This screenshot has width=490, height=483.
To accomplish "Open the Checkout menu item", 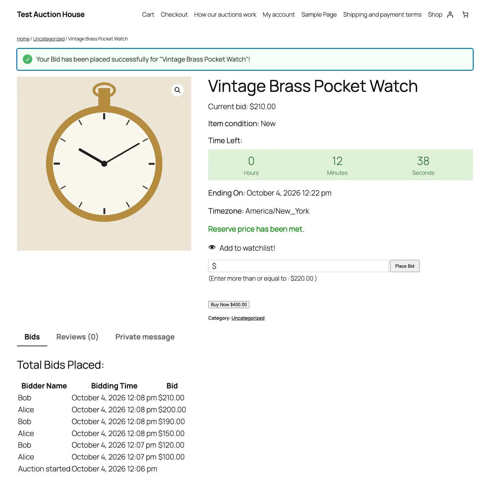I will point(174,15).
